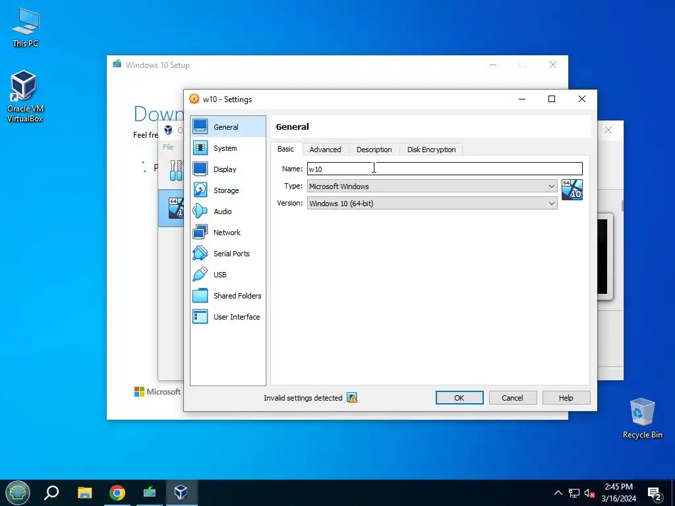Open Network settings icon in sidebar

point(200,233)
